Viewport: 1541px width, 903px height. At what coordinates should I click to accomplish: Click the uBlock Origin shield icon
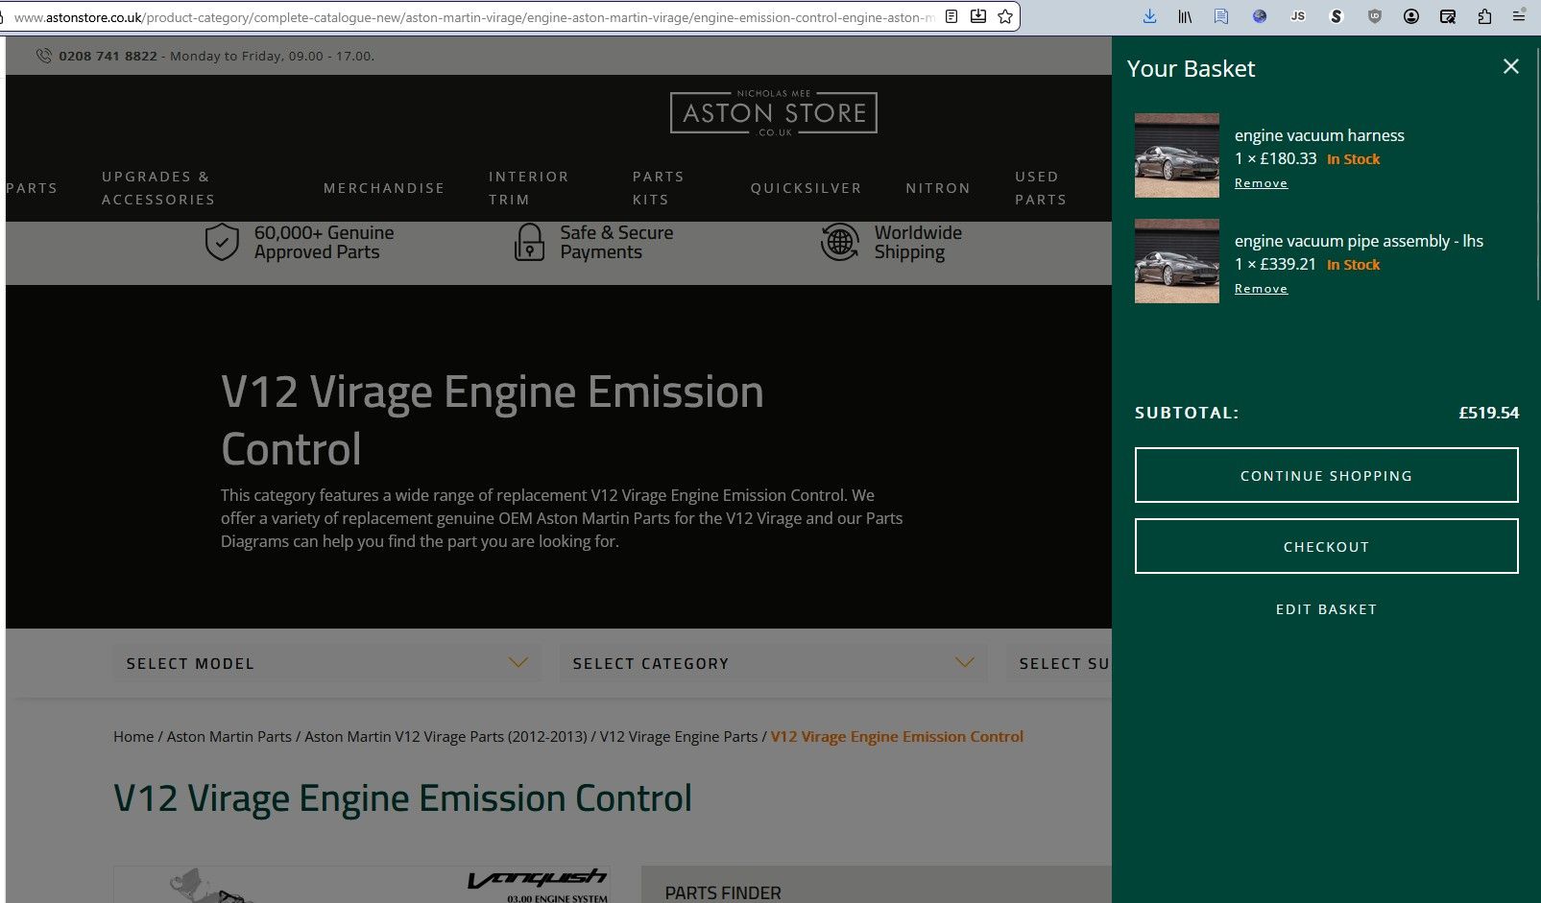[x=1374, y=16]
